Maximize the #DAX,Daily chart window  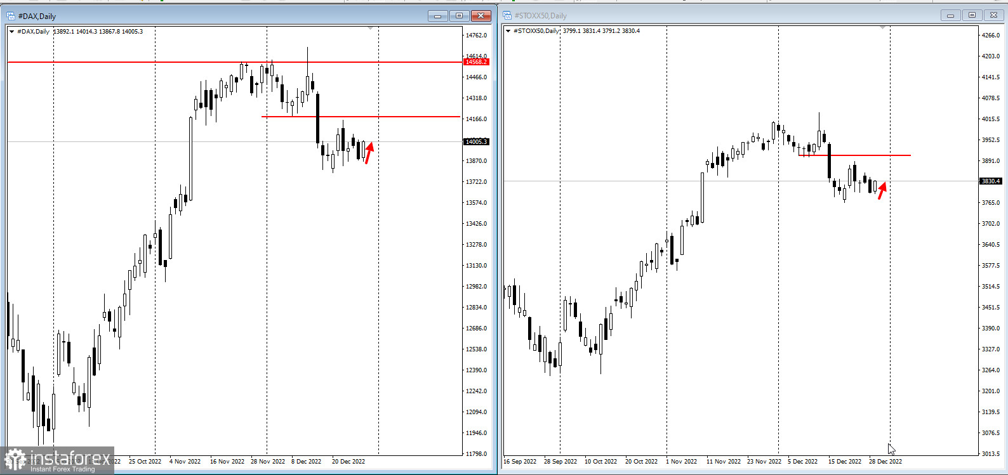pyautogui.click(x=459, y=16)
